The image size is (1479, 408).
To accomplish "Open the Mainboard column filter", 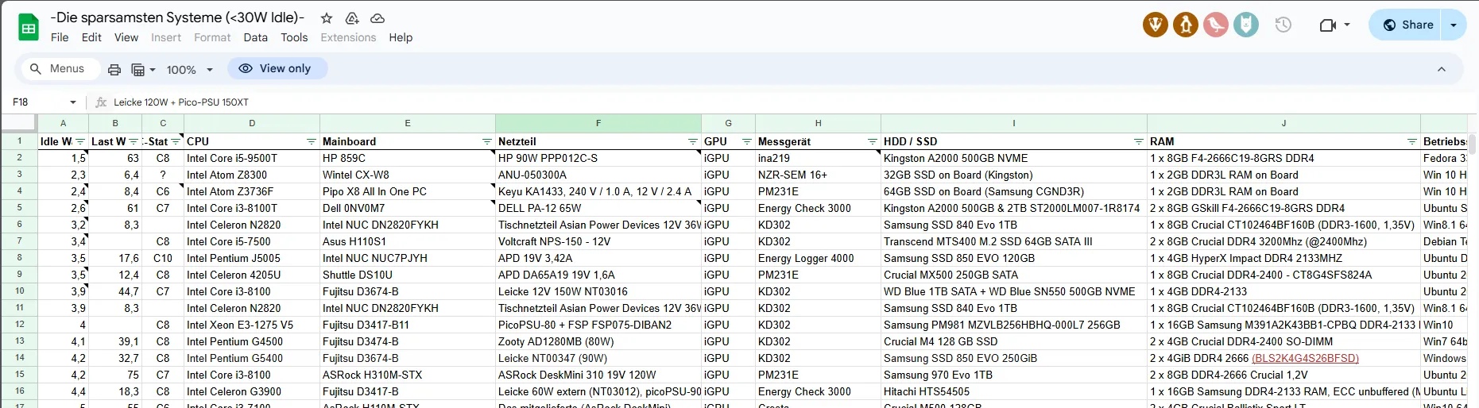I will coord(487,141).
